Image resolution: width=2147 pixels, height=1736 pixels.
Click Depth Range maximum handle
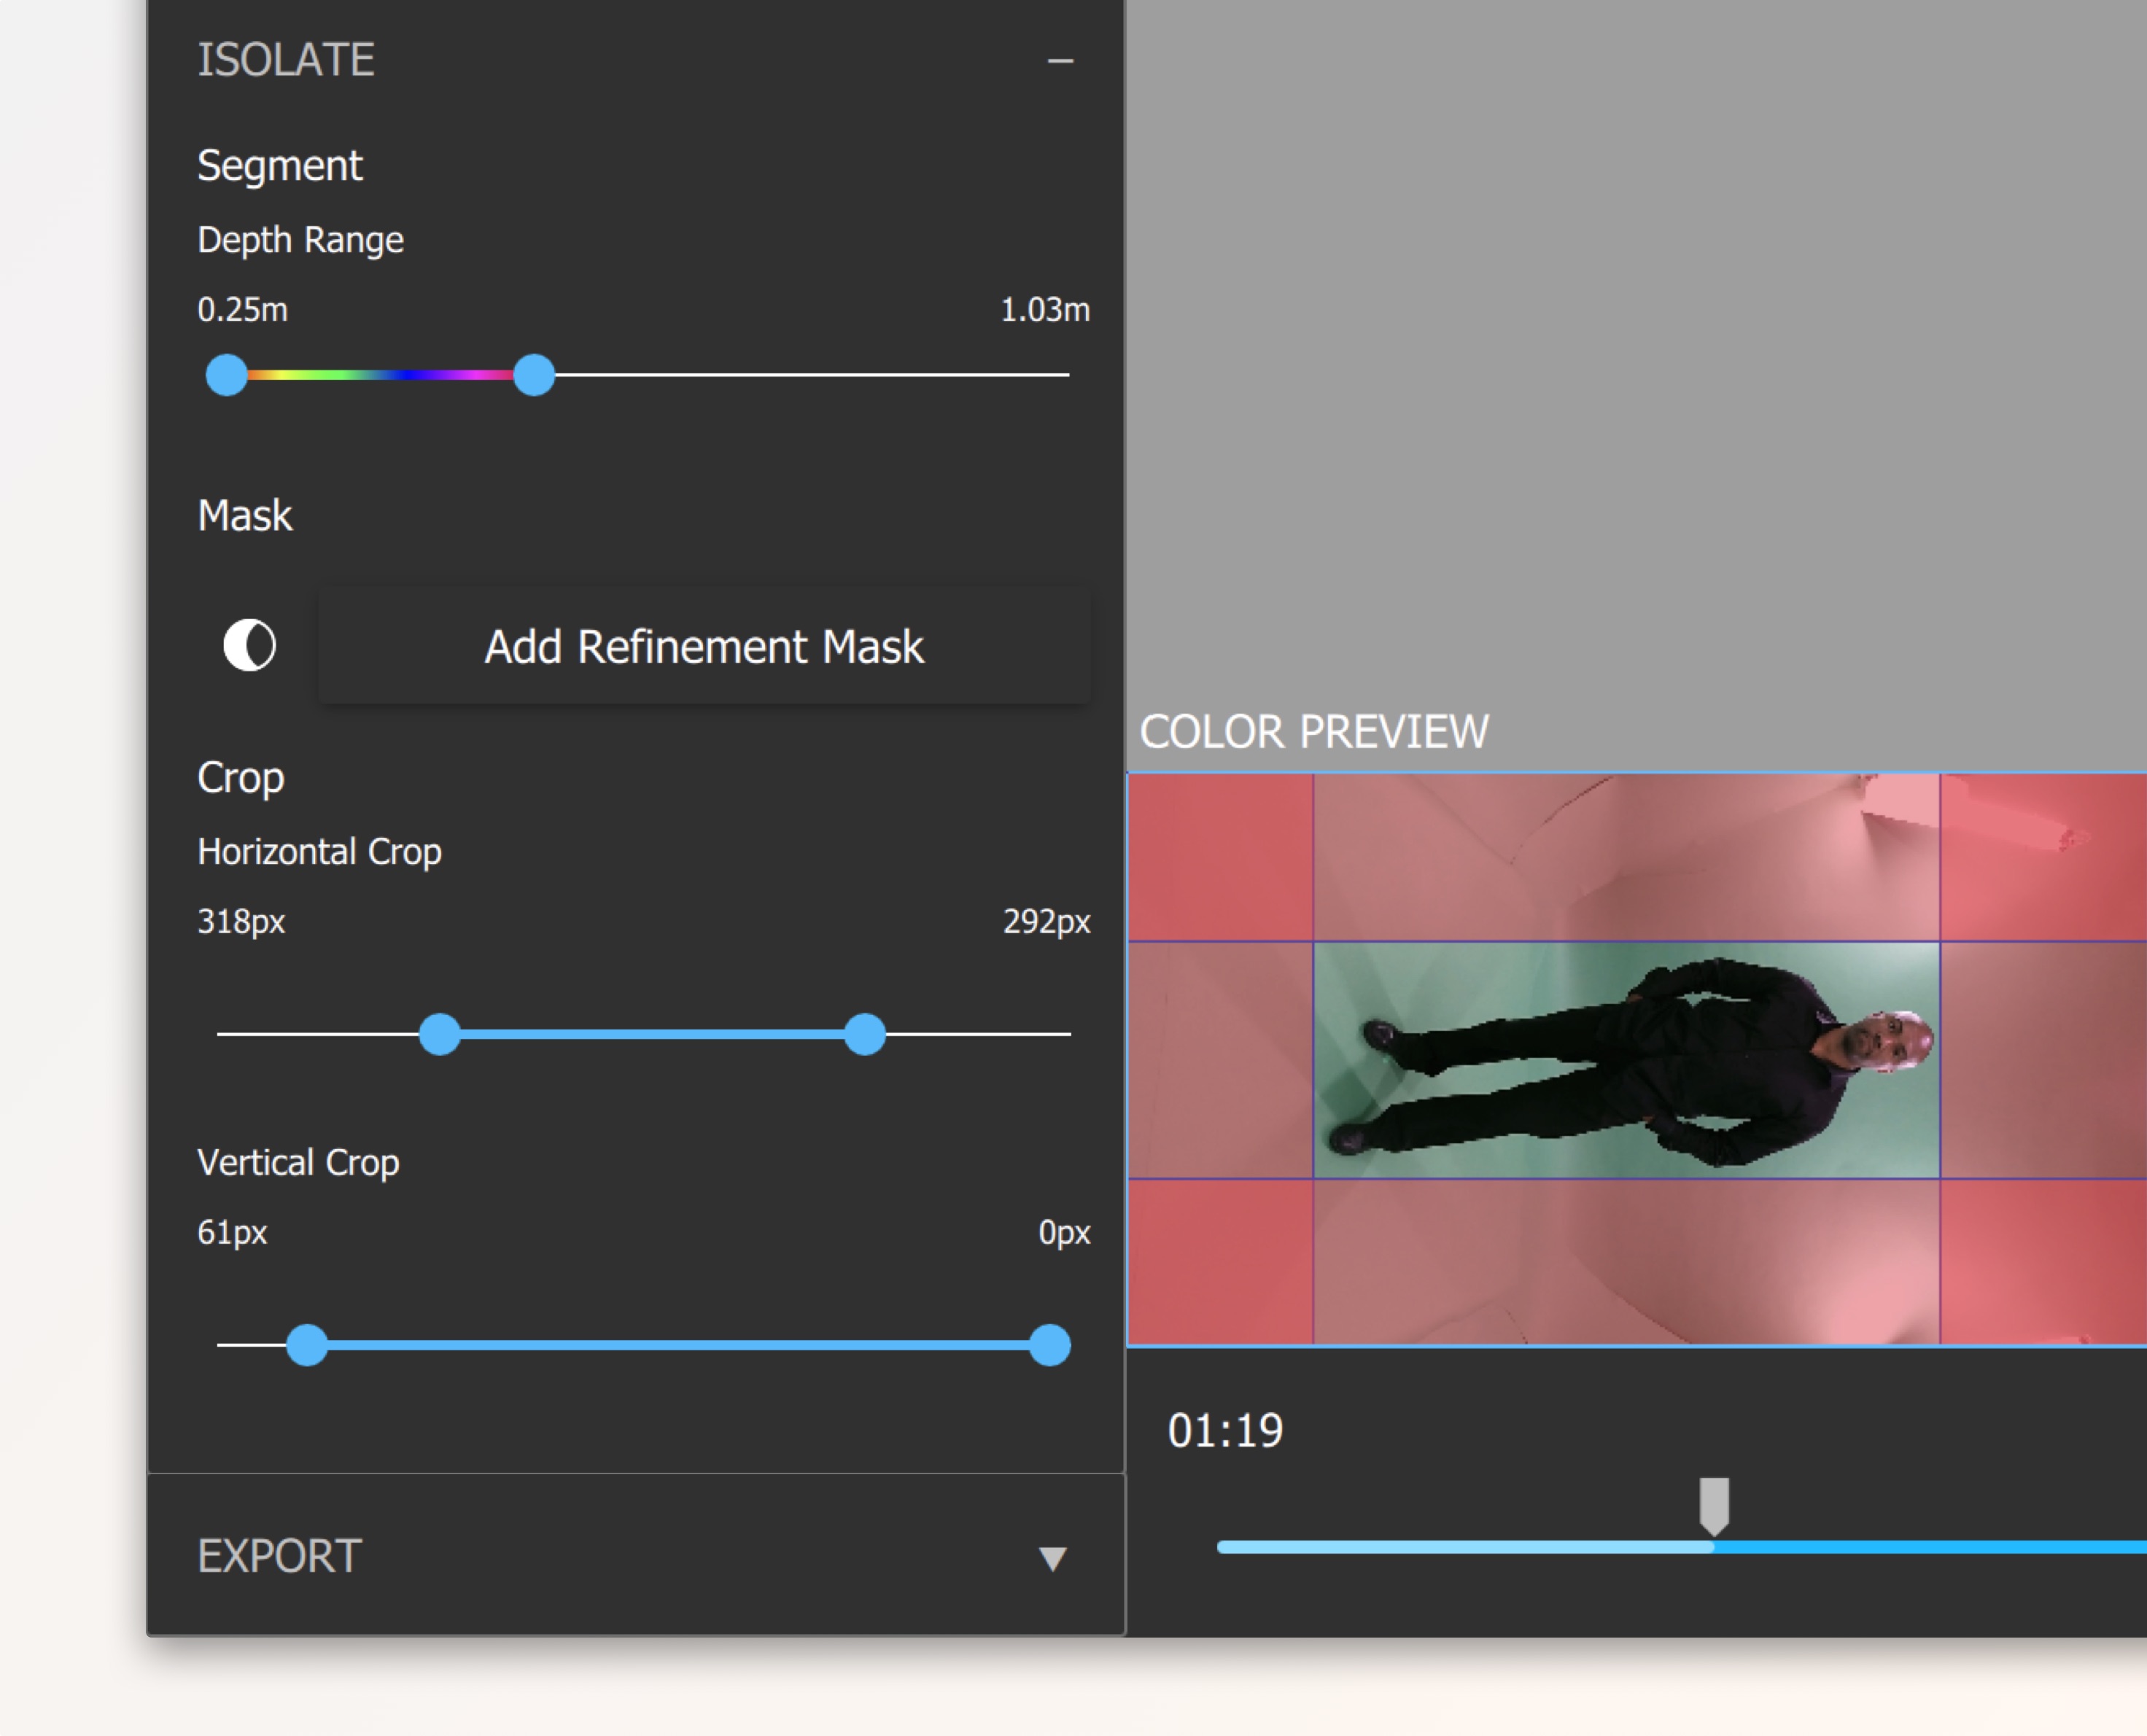coord(534,375)
